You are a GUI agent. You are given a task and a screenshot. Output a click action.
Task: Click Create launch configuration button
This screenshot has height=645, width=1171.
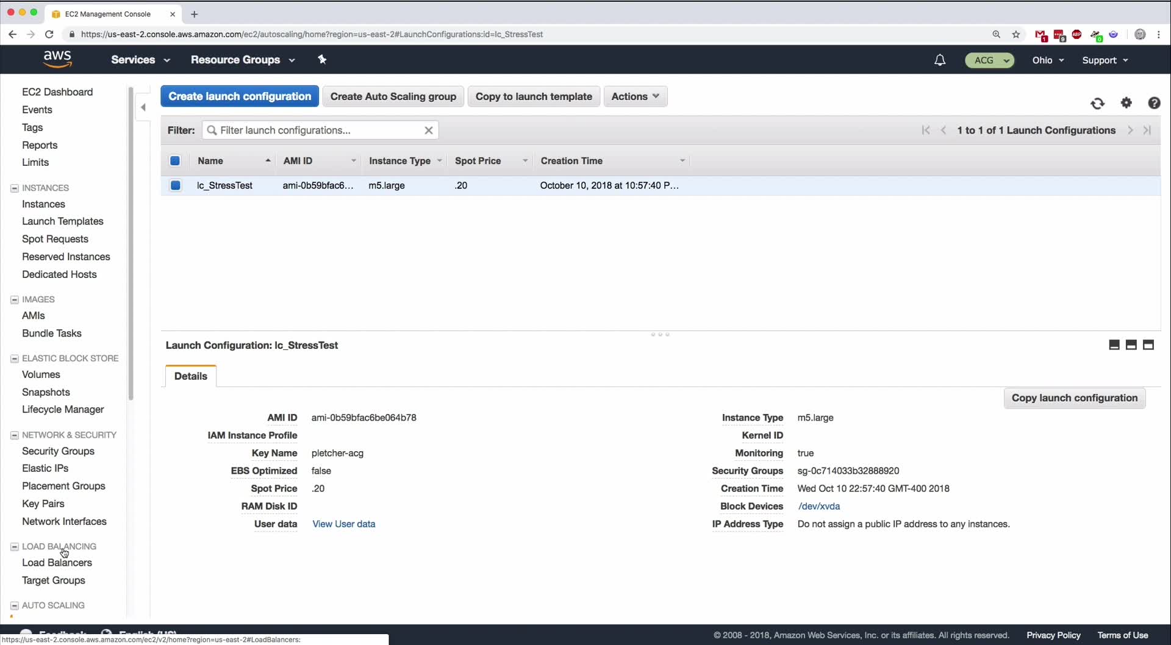240,96
